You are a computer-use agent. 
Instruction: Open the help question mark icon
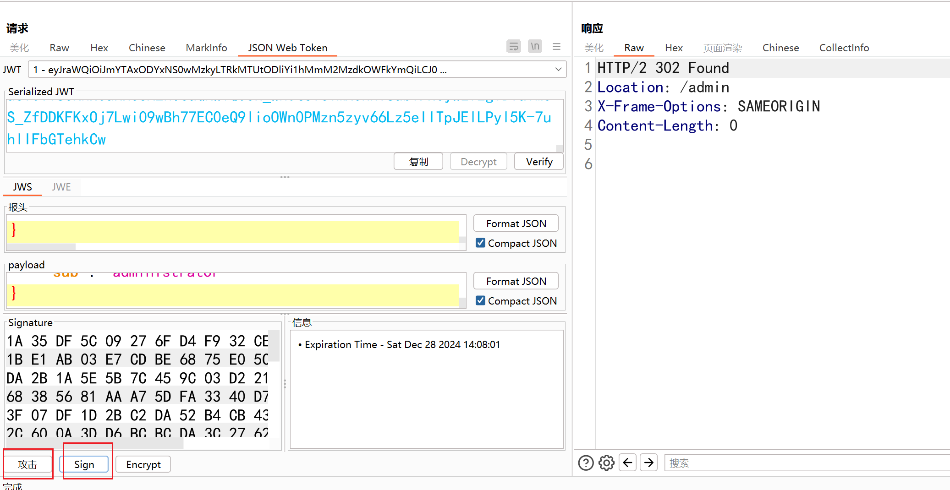click(x=586, y=463)
